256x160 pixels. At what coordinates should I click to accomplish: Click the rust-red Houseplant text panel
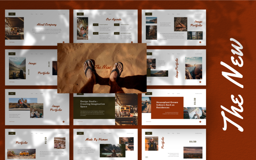pos(167,108)
